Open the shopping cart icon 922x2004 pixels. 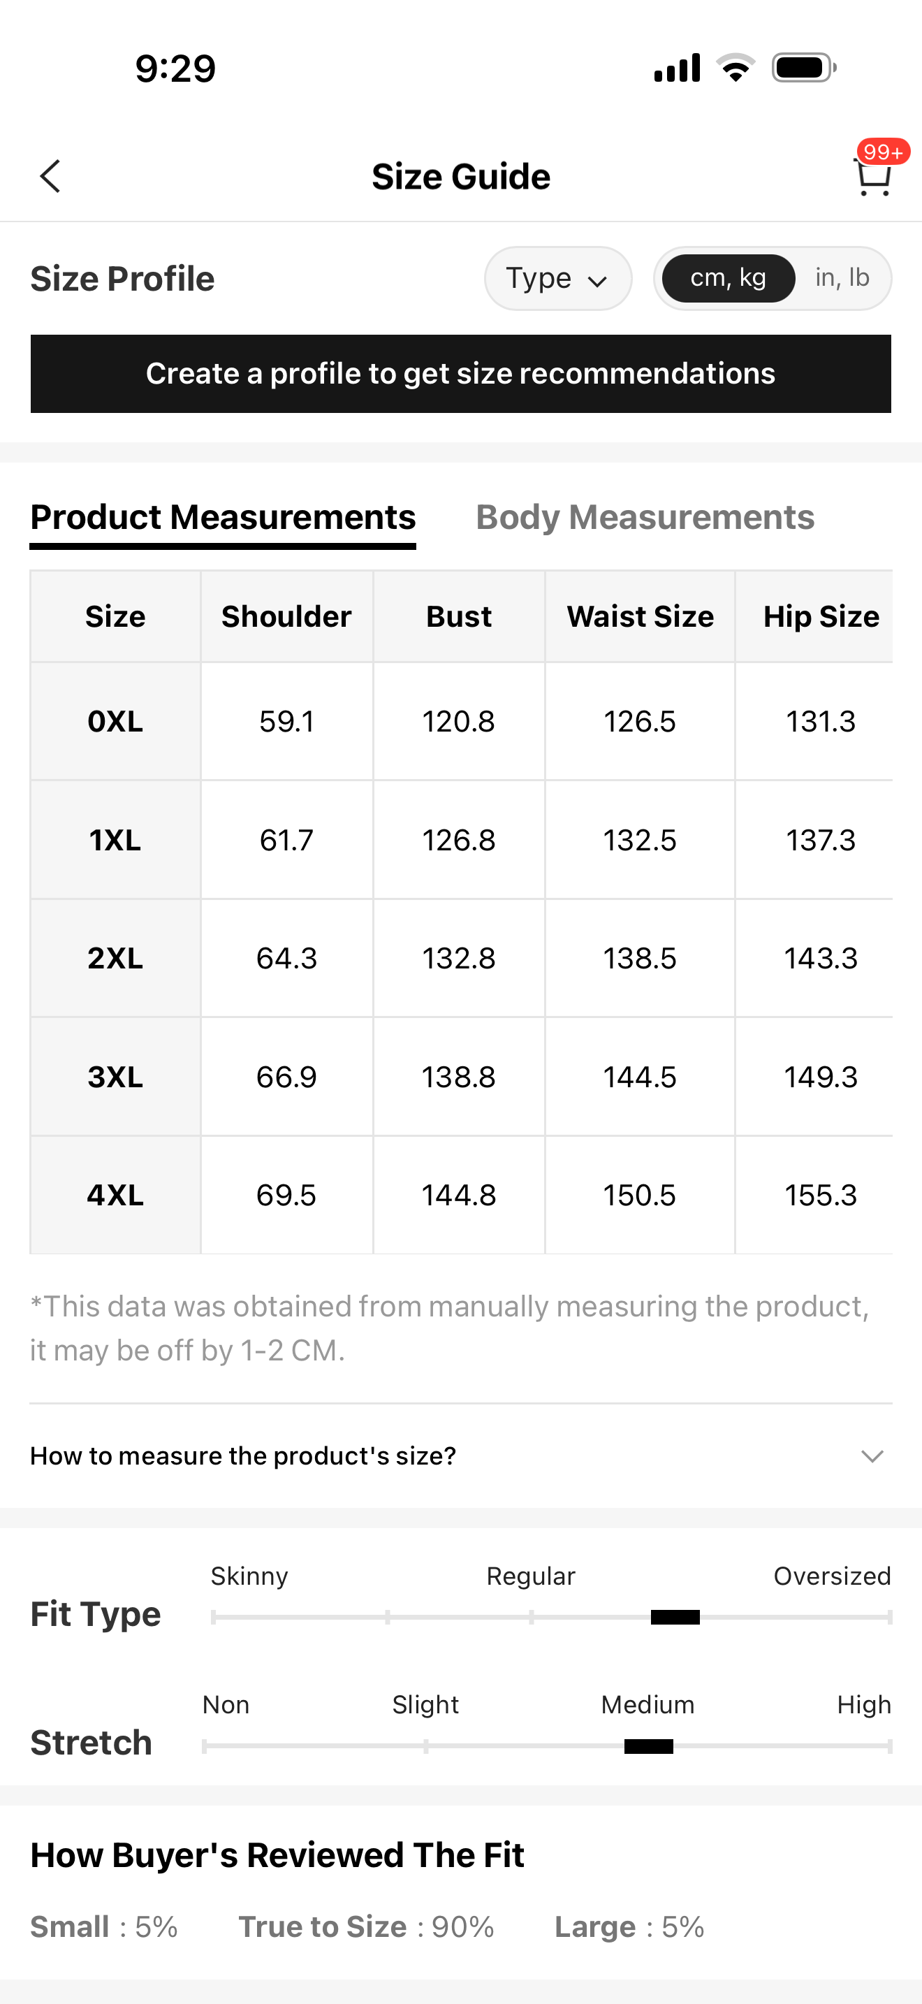[872, 179]
